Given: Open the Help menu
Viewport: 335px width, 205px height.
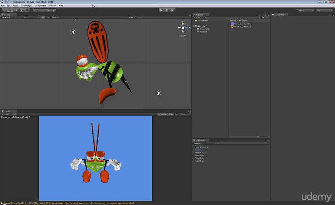Looking at the screenshot, I should click(x=61, y=6).
